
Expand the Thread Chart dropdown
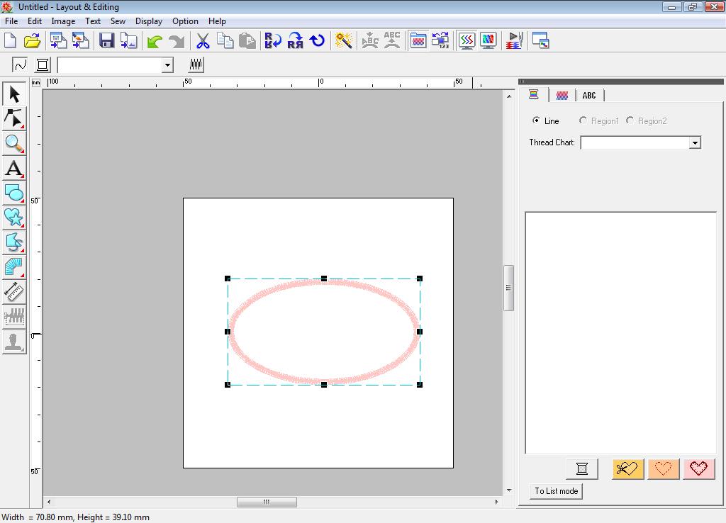click(x=695, y=143)
